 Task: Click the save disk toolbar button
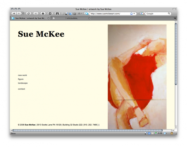click(57, 14)
